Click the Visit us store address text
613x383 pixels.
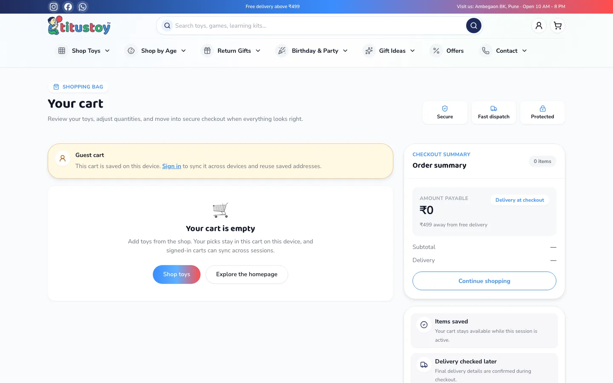tap(511, 6)
